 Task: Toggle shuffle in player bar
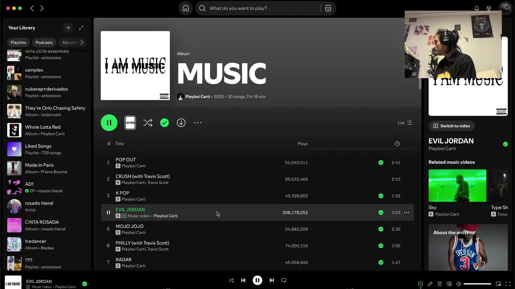(231, 280)
